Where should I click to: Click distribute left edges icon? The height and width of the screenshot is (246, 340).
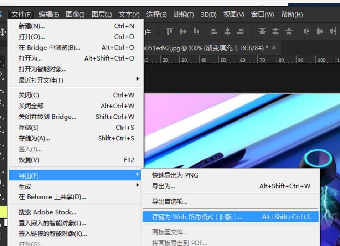click(306, 31)
